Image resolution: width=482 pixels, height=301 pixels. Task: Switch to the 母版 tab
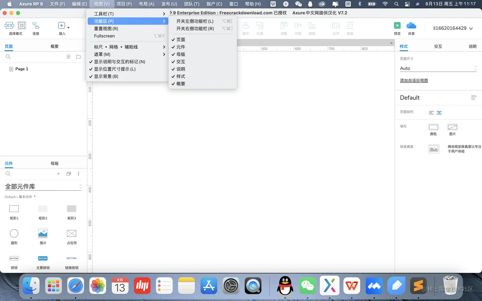(55, 163)
